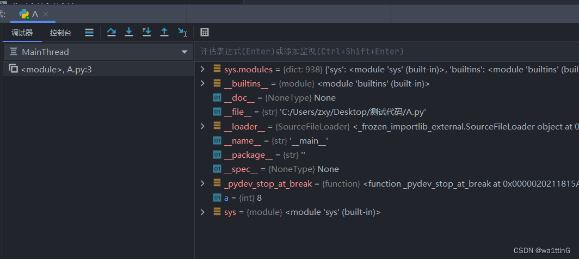Expand the __loader__ variable
Screen dimensions: 579x259
coord(202,126)
